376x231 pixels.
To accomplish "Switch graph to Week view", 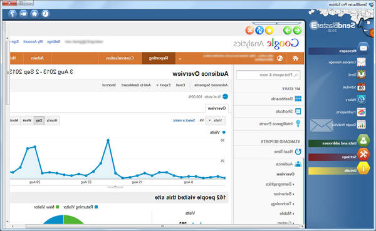I will tap(27, 120).
